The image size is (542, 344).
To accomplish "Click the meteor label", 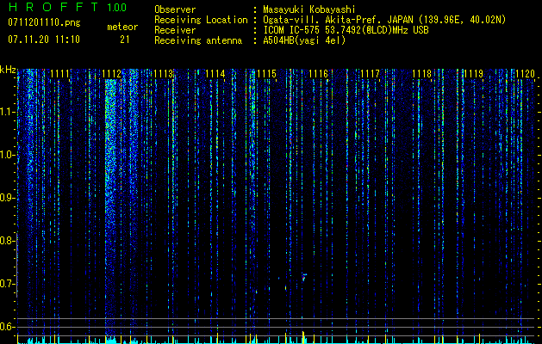I will pyautogui.click(x=122, y=27).
